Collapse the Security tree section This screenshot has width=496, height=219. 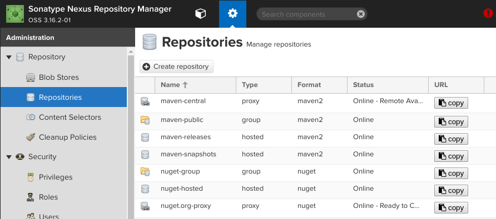[x=9, y=157]
